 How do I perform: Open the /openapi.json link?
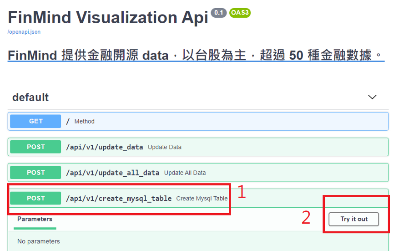[24, 32]
